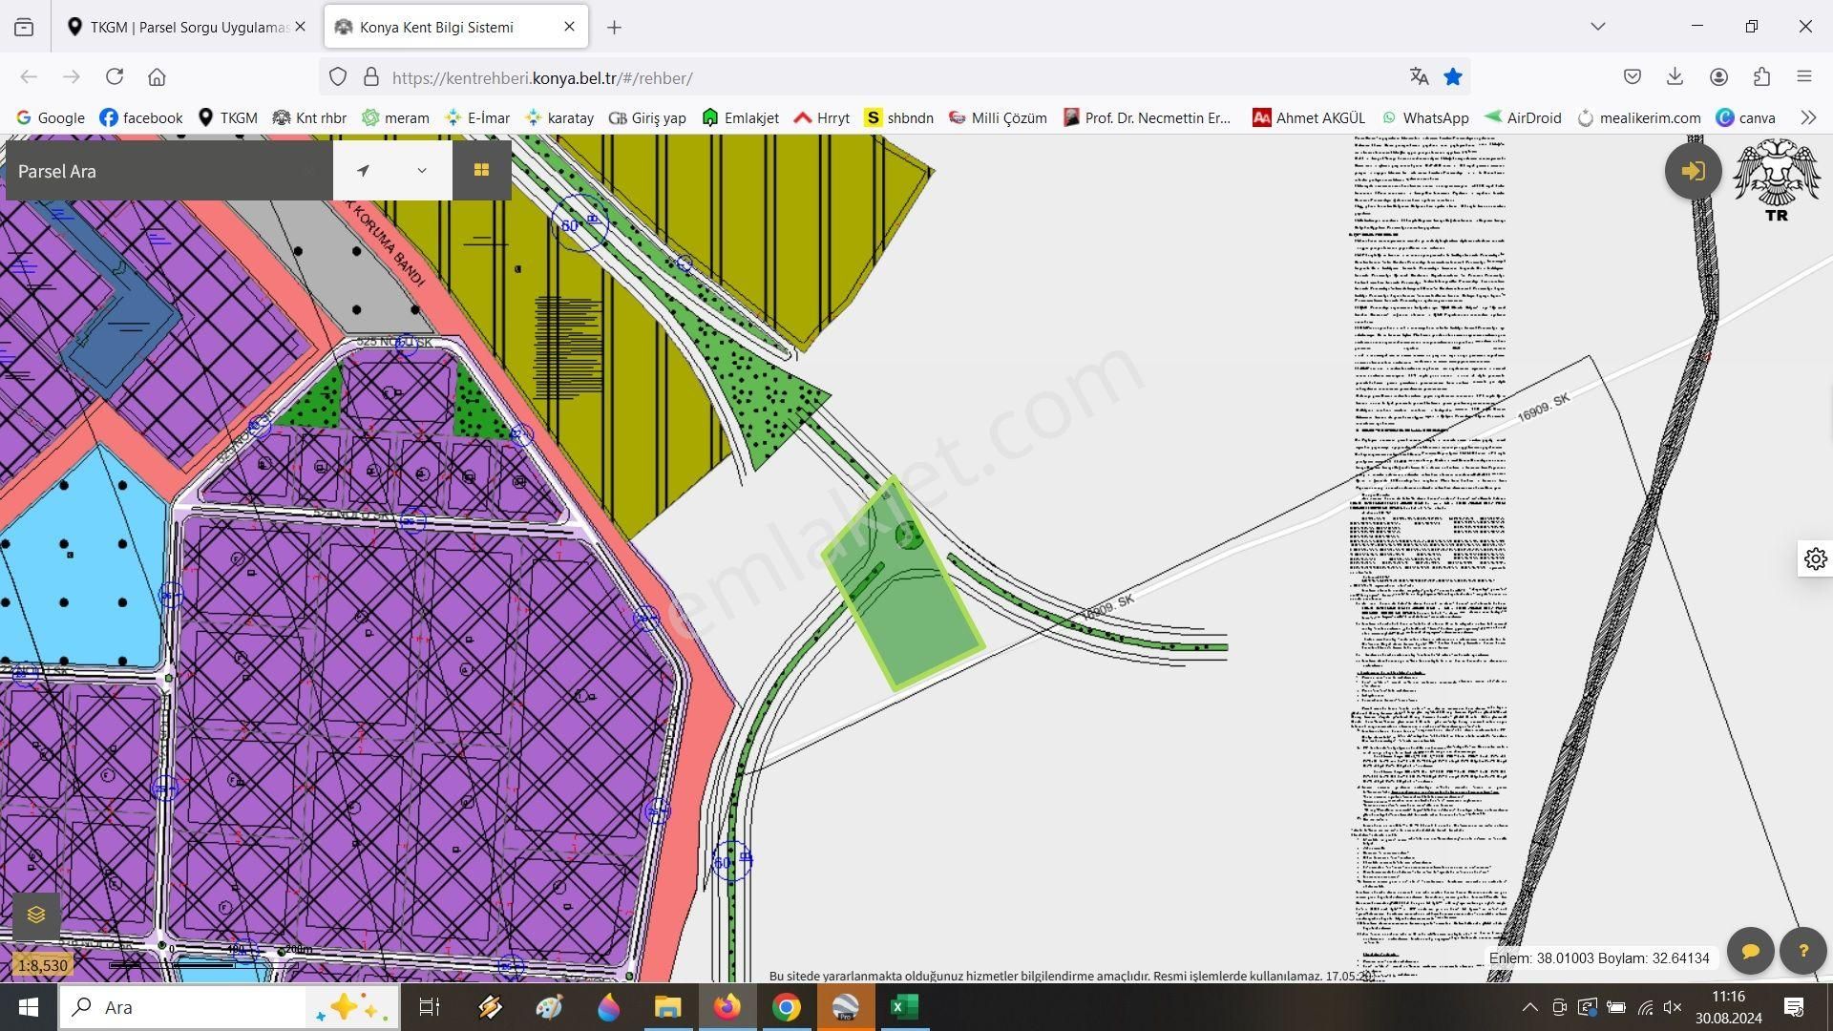Screen dimensions: 1833x1031
Task: Close the TKGM Parsel Sorgu tab
Action: click(300, 27)
